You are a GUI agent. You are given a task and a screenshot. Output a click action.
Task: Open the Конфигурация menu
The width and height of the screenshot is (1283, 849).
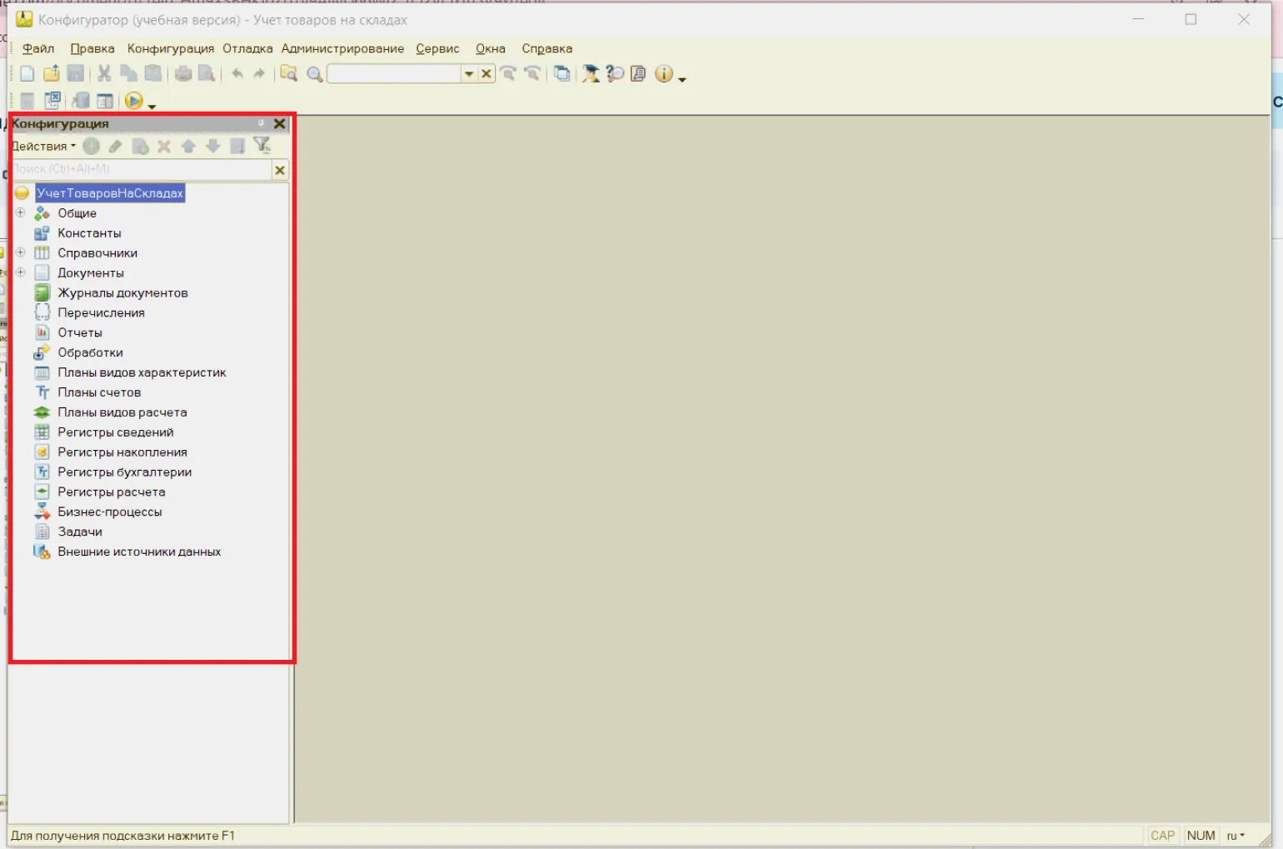170,48
